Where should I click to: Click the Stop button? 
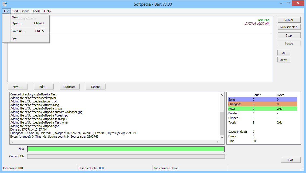289,35
